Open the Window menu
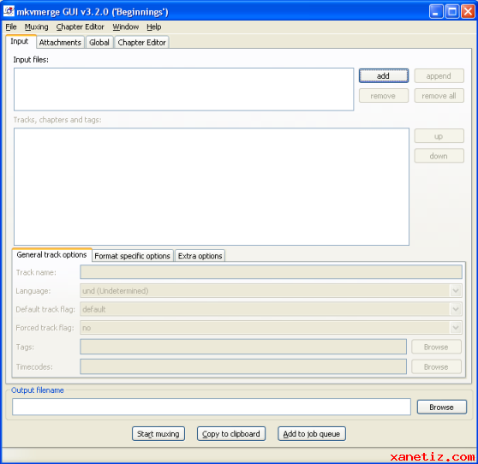Image resolution: width=478 pixels, height=464 pixels. point(126,27)
